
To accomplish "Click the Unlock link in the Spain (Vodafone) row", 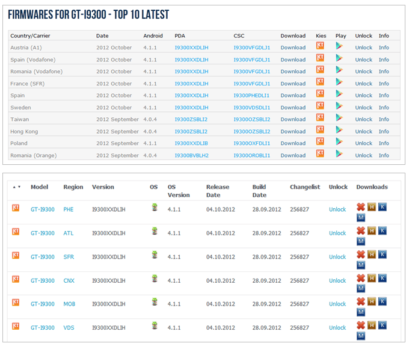I will tap(364, 60).
